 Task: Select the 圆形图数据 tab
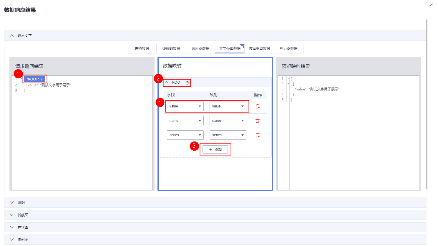(200, 49)
